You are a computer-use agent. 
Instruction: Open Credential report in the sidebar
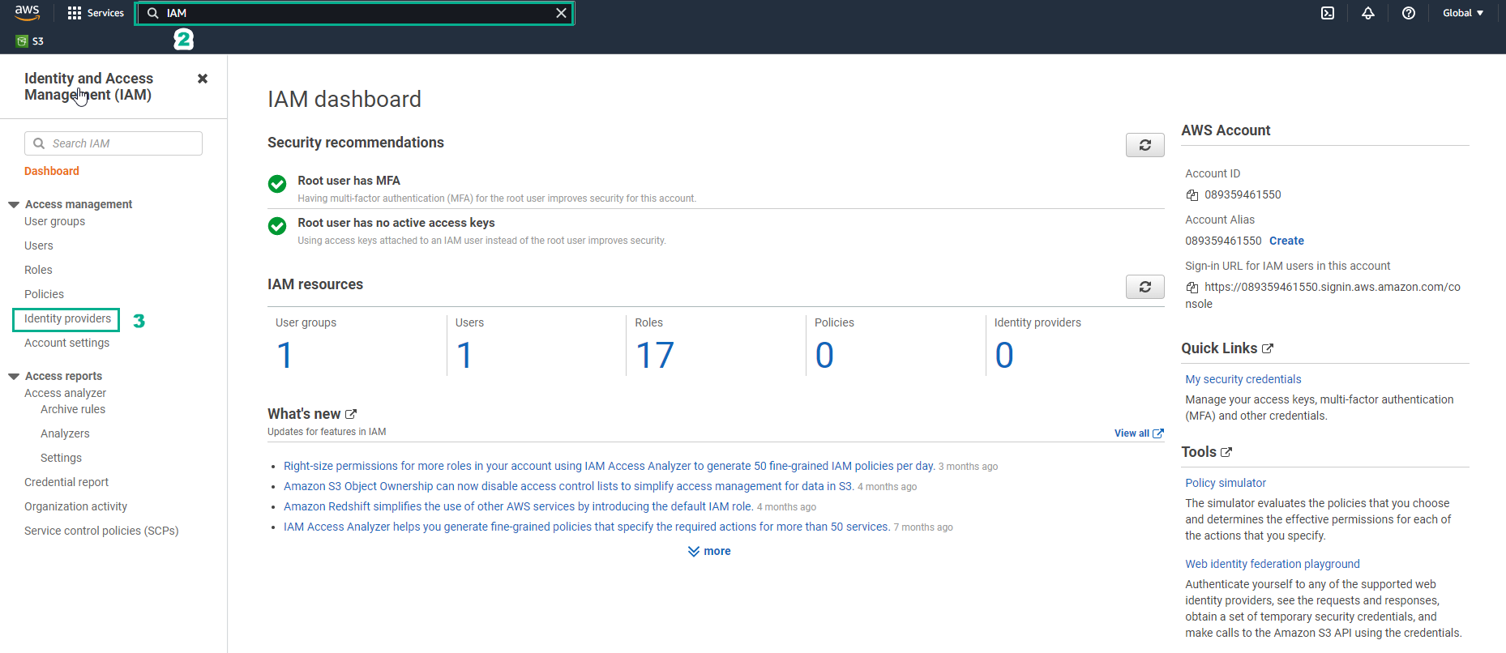point(66,482)
